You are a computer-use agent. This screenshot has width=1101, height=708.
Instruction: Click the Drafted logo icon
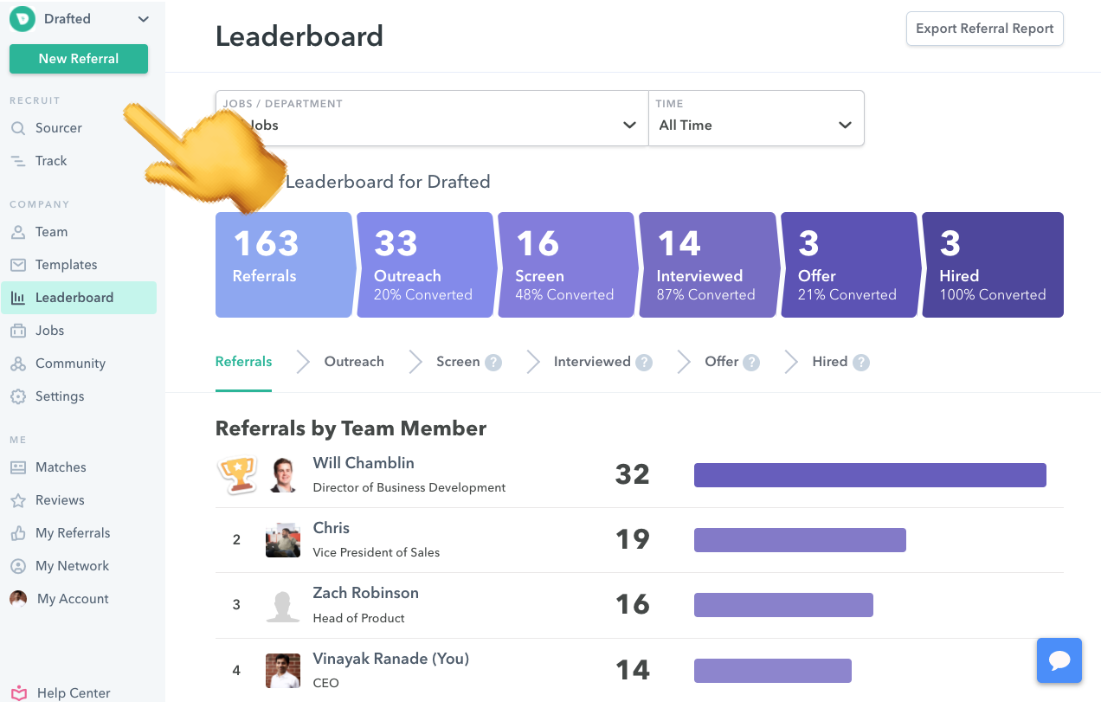23,19
